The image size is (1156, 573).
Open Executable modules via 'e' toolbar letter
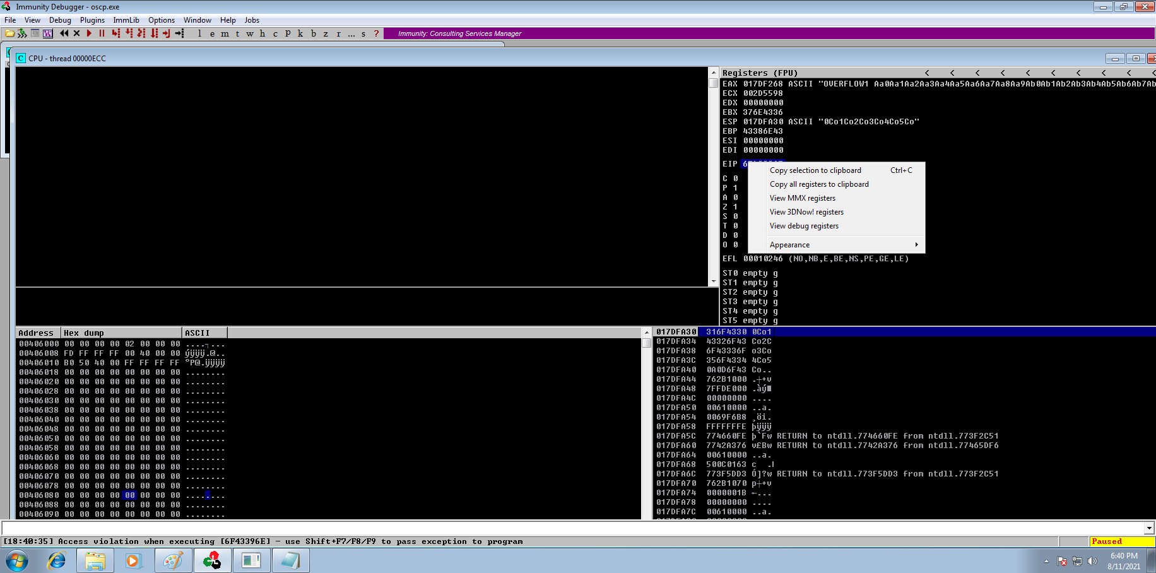(212, 33)
